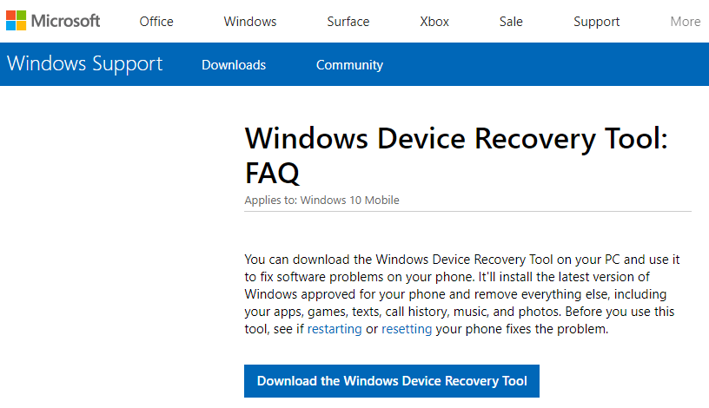Click the Microsoft four-color squares logo
Screen dimensions: 709x408
tap(16, 20)
